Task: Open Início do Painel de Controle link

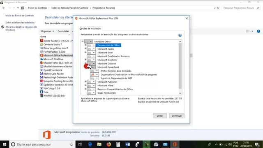Action: pyautogui.click(x=20, y=16)
